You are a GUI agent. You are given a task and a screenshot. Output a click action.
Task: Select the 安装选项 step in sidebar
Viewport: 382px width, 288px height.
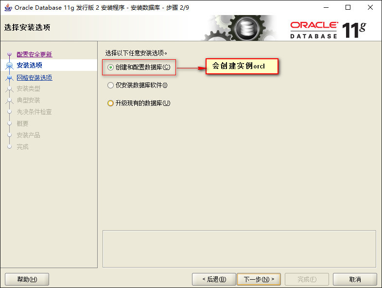tap(30, 65)
